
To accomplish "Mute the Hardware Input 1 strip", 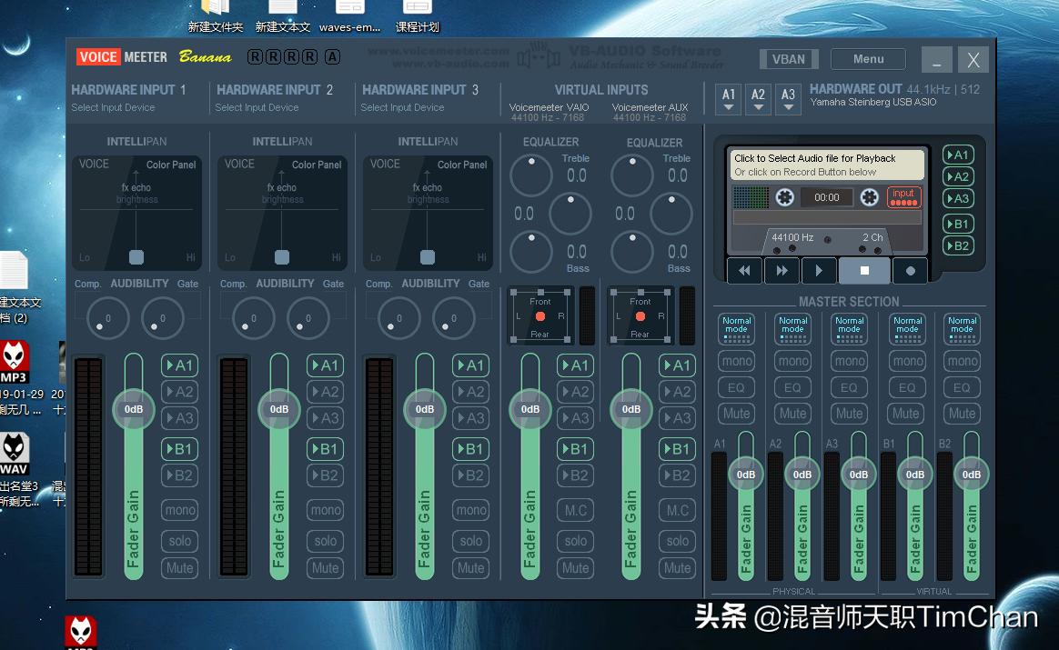I will tap(179, 567).
